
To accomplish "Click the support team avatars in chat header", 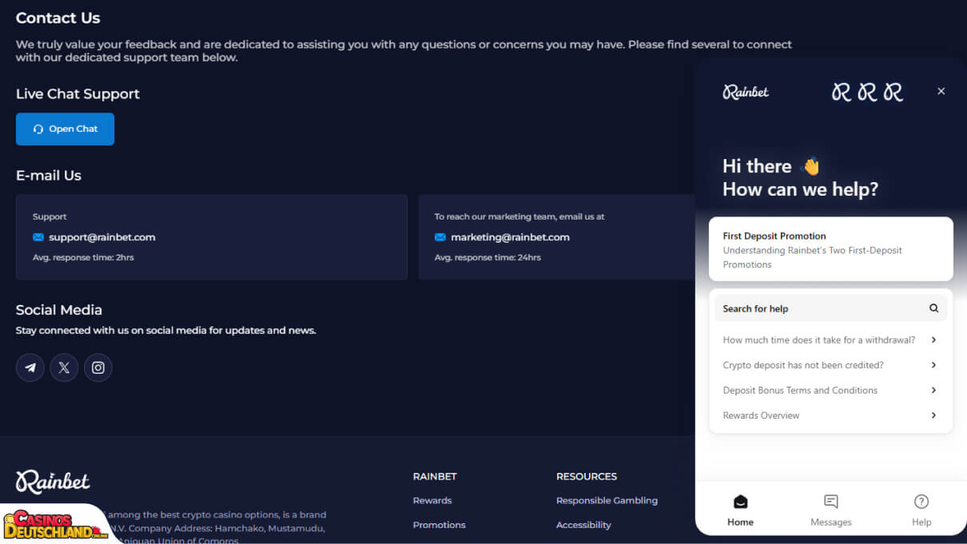I will 867,92.
